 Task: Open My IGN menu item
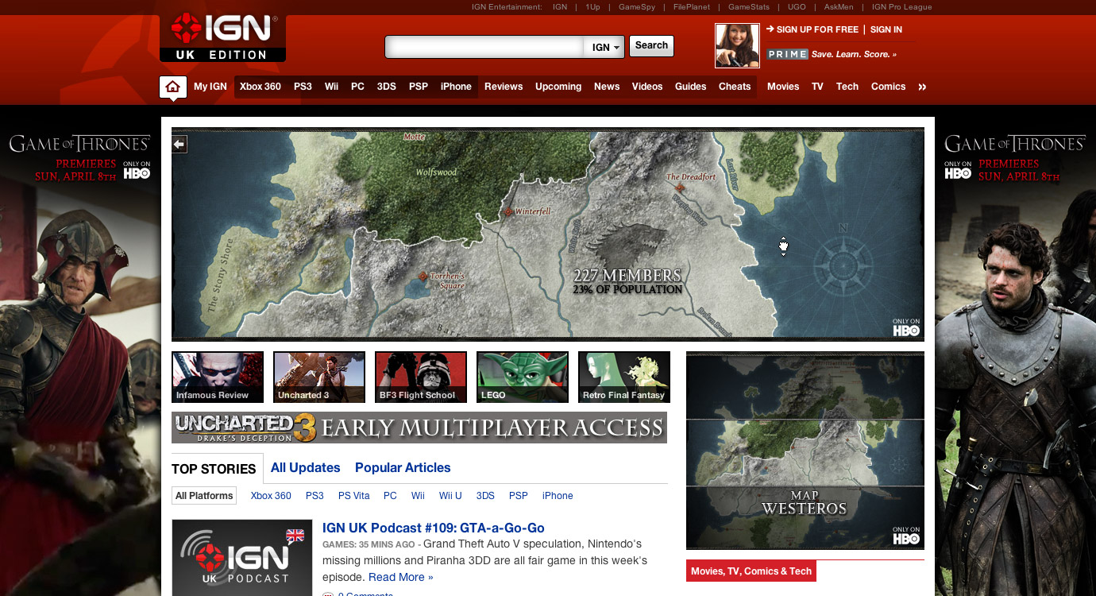point(210,87)
